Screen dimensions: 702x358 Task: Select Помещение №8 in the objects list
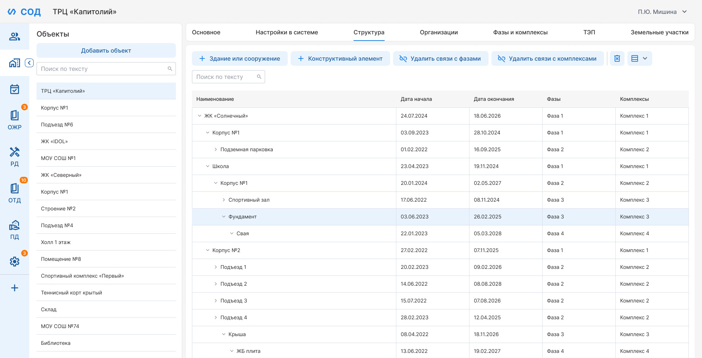point(106,259)
